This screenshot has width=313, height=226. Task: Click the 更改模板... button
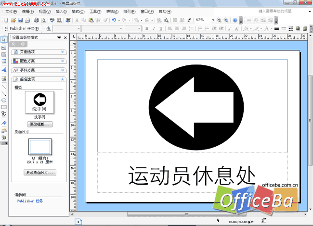(x=40, y=124)
